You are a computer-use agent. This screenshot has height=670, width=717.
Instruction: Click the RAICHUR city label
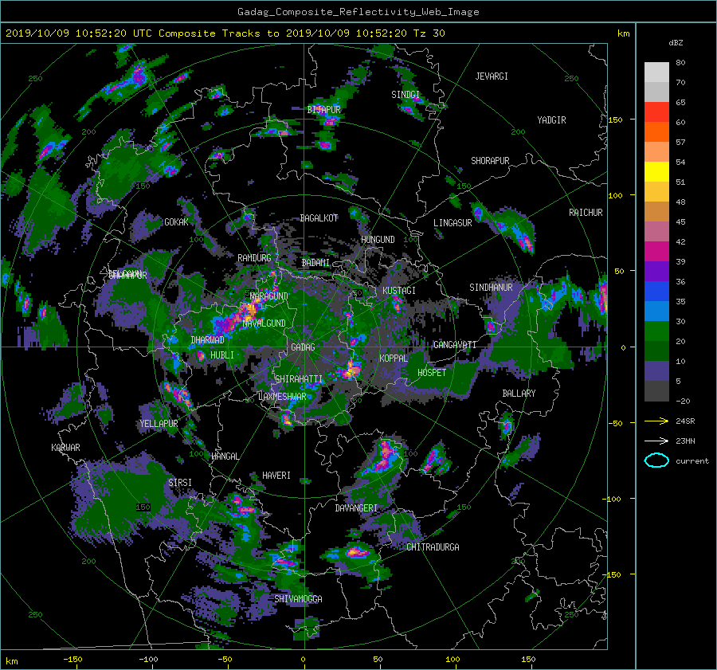pos(586,213)
